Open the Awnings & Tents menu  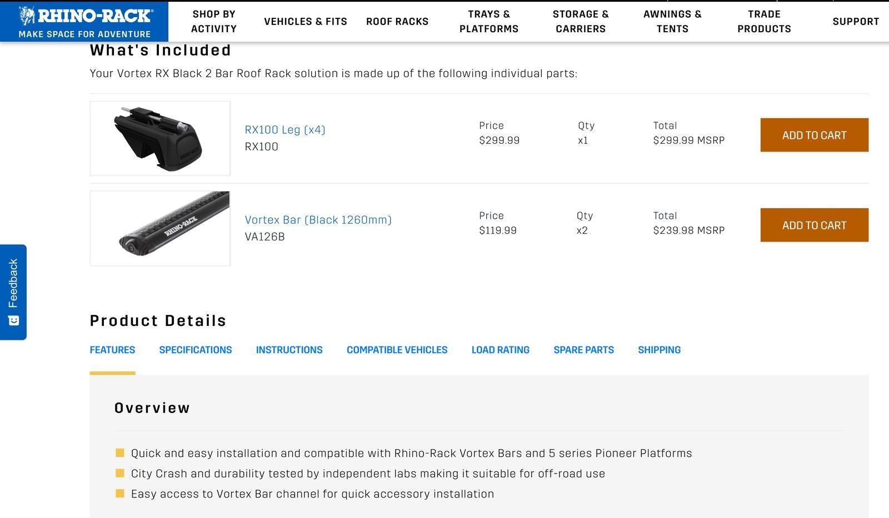tap(672, 22)
